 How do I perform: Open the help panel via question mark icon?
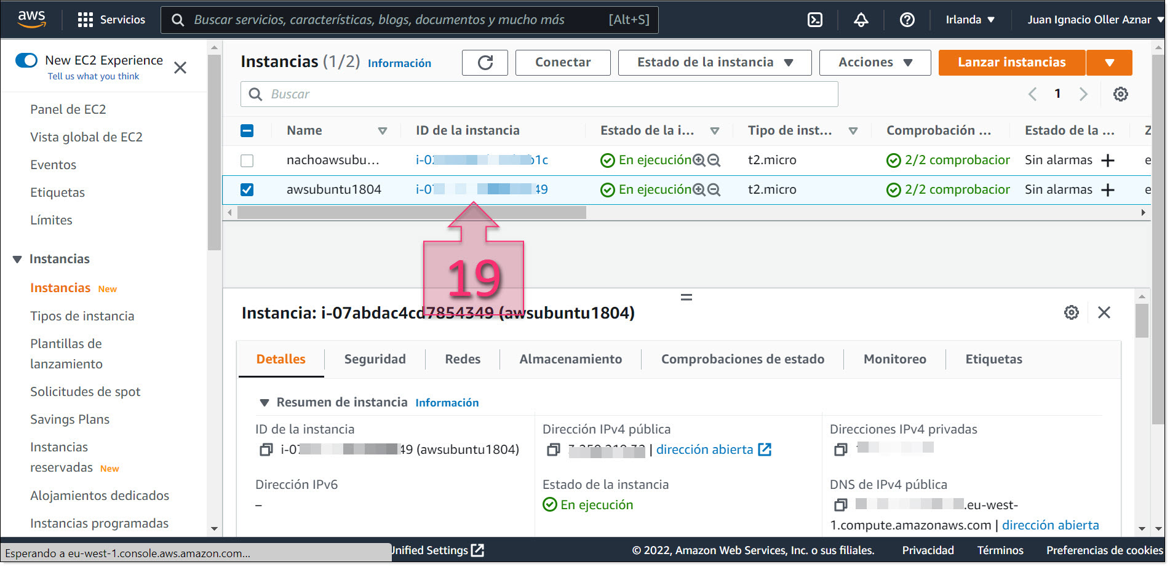tap(906, 19)
